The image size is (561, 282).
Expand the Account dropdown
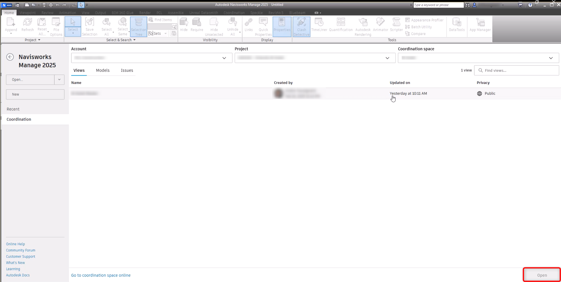(225, 58)
